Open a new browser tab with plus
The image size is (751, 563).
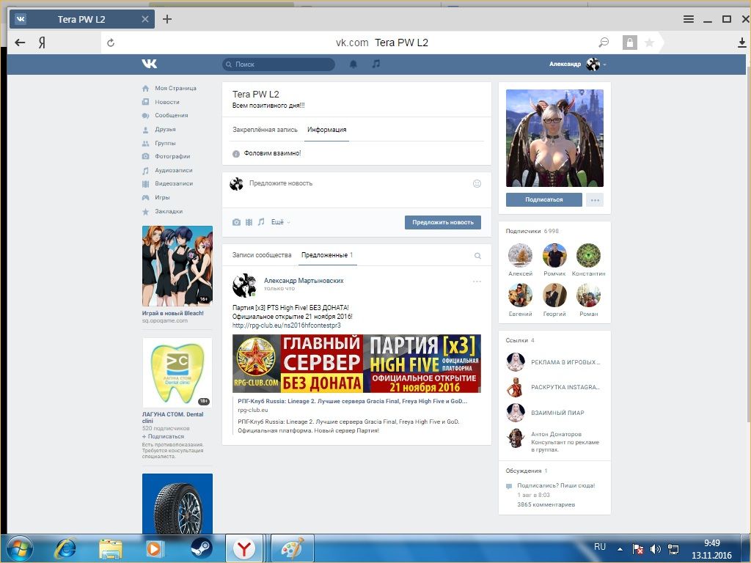click(166, 19)
